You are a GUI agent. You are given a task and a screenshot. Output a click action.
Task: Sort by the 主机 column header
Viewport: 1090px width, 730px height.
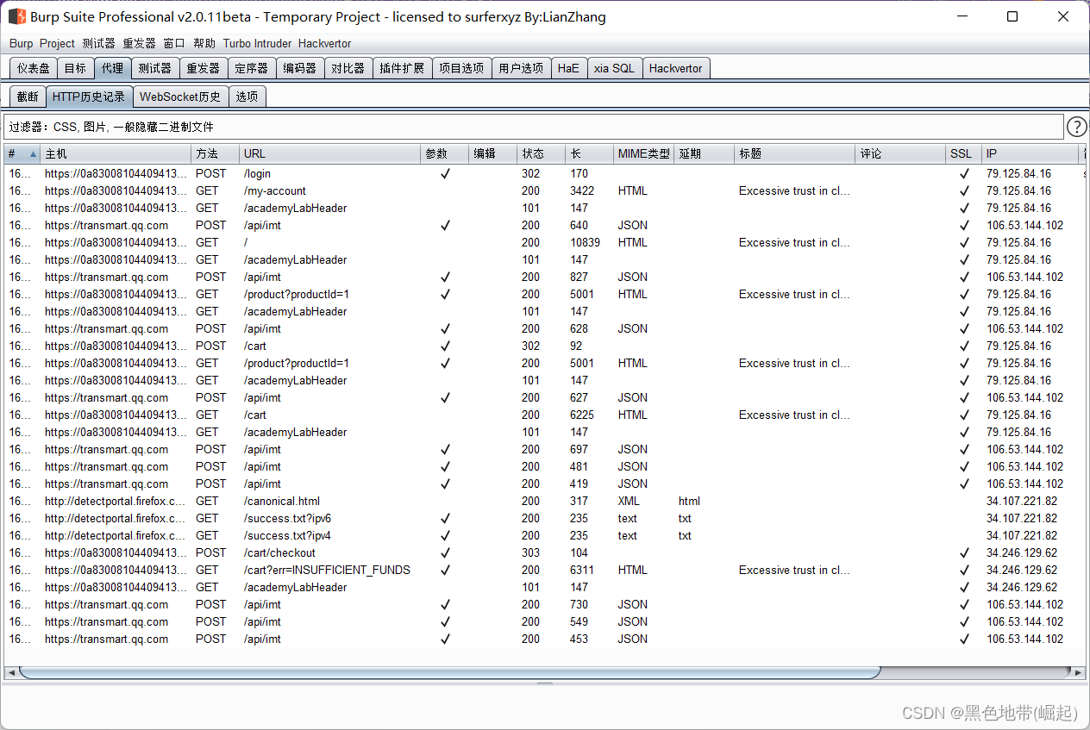116,154
